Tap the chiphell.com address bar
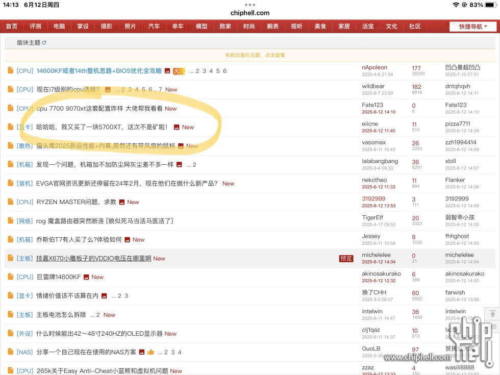Viewport: 500px width, 375px height. tap(250, 13)
